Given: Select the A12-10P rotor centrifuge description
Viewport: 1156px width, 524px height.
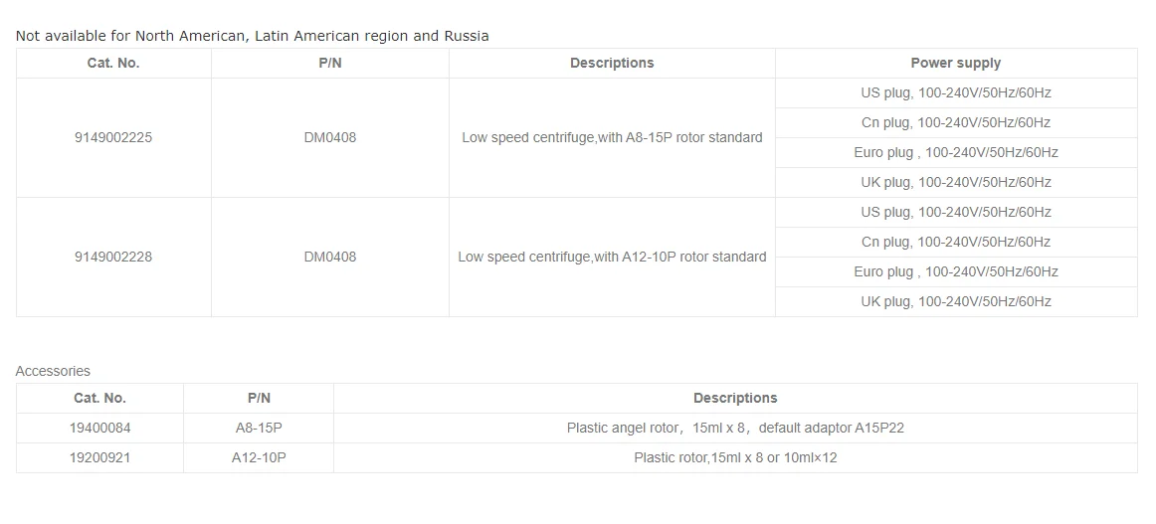Looking at the screenshot, I should [612, 257].
